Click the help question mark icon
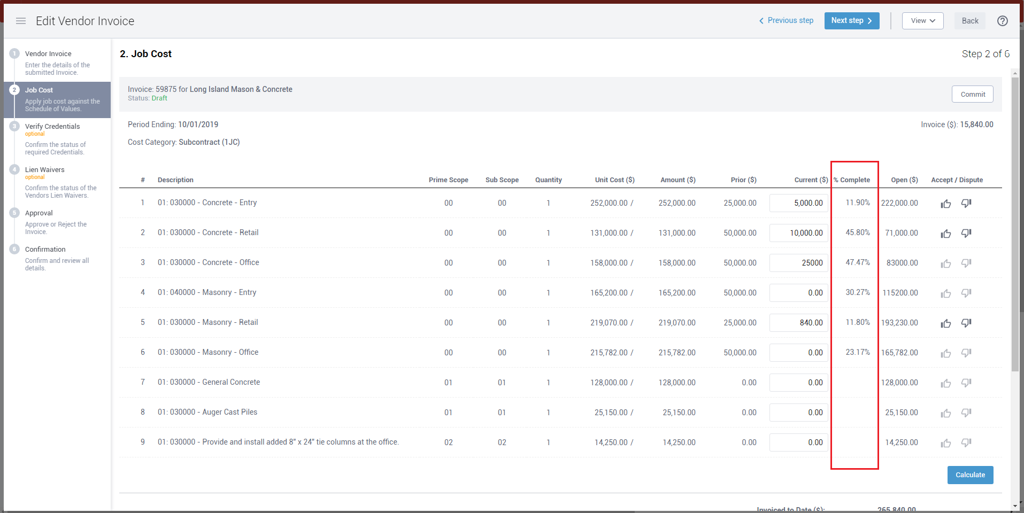Viewport: 1024px width, 513px height. coord(1002,21)
